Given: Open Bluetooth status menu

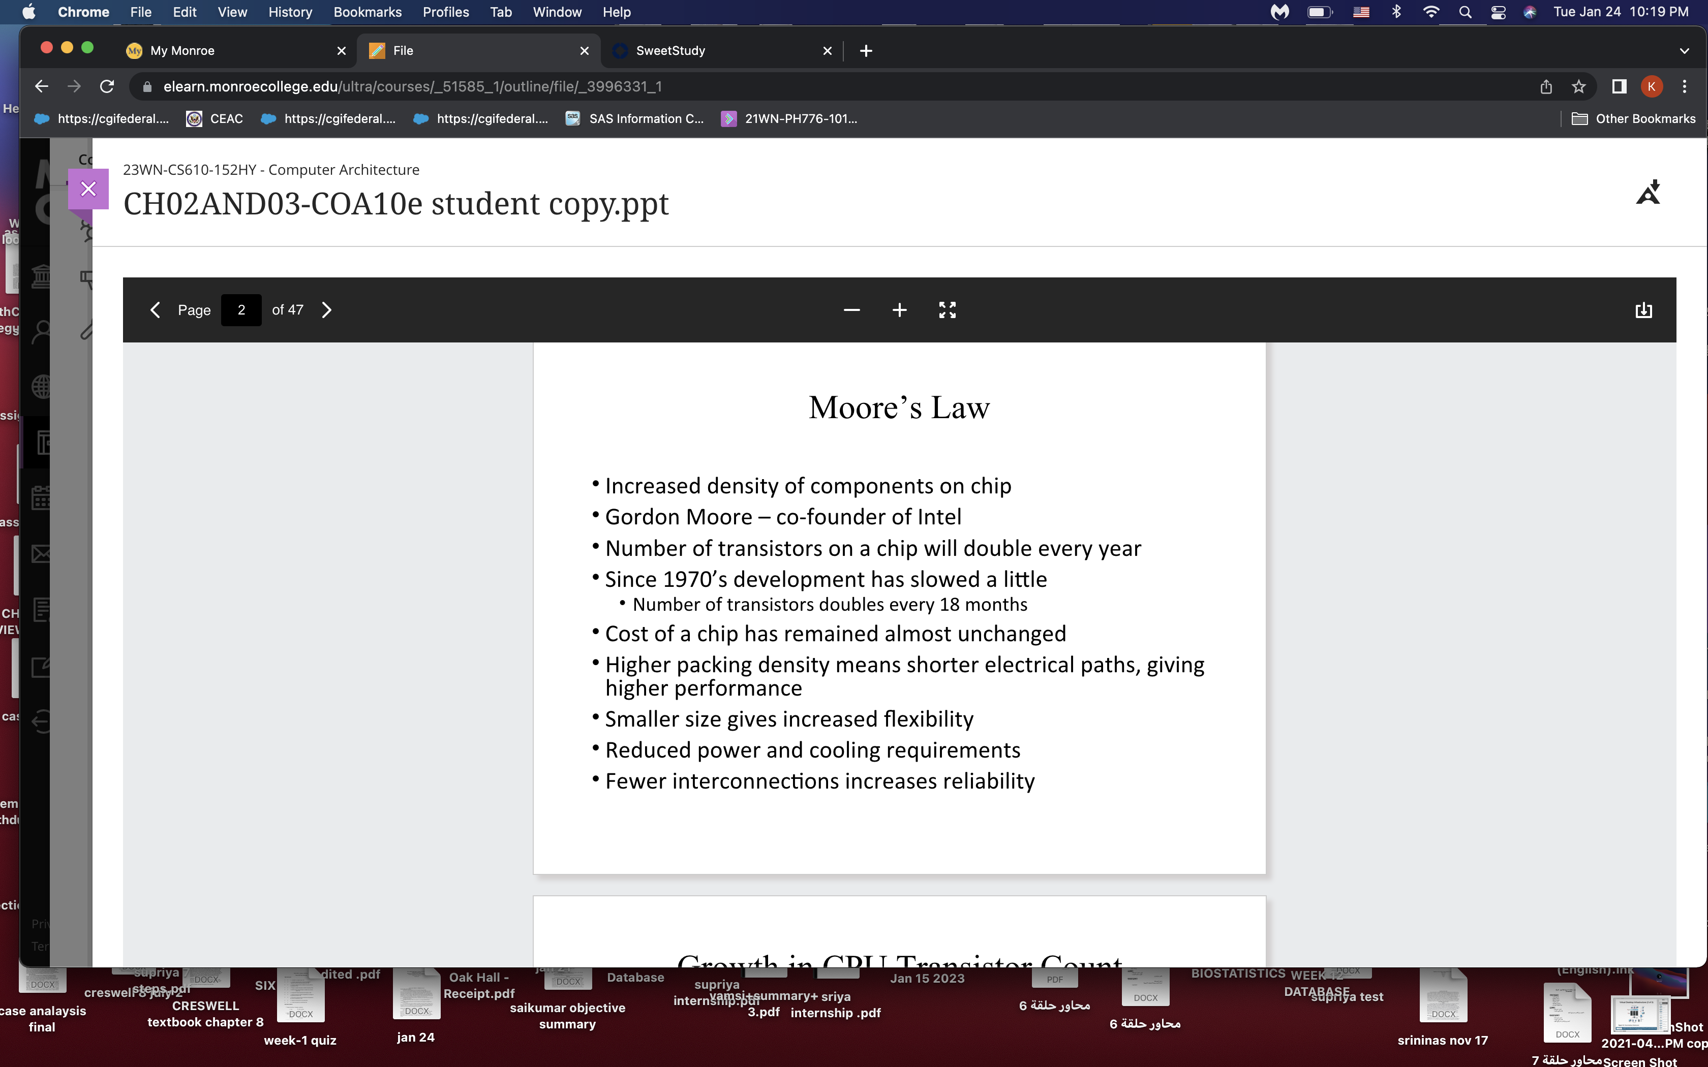Looking at the screenshot, I should click(1396, 12).
